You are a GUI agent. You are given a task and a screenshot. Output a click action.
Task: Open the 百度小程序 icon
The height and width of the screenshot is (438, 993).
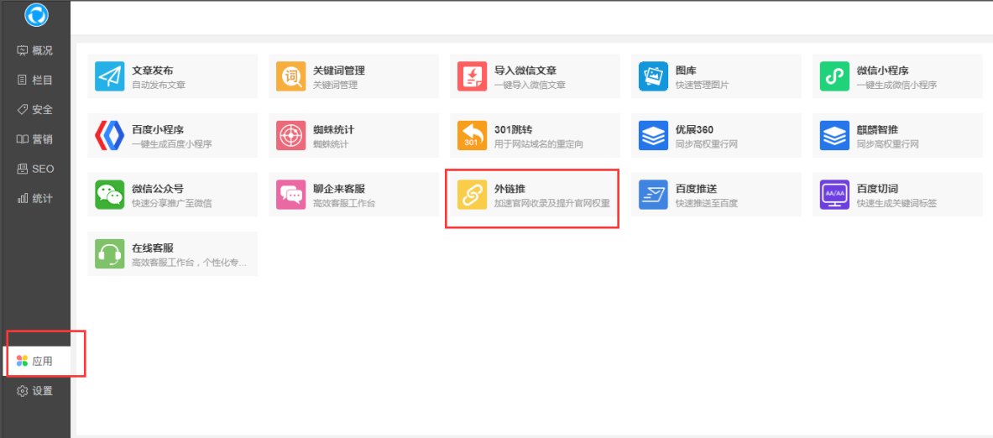(x=110, y=135)
